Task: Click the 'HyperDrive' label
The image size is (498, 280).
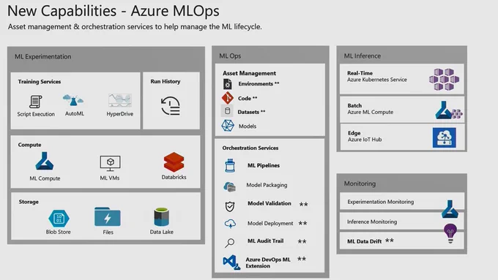Action: point(119,114)
